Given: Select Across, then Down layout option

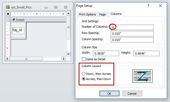Looking at the screenshot, I should pos(84,79).
